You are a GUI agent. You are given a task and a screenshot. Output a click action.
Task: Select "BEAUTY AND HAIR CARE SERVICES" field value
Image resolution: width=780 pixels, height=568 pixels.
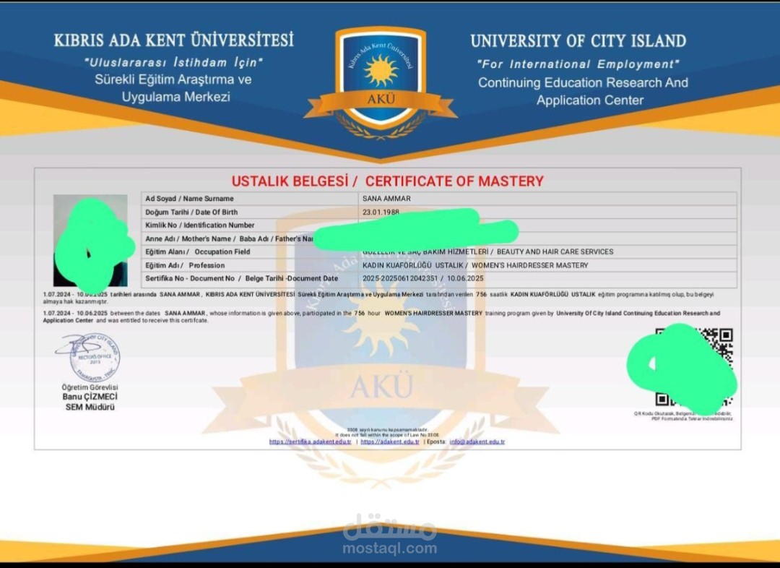pos(555,252)
